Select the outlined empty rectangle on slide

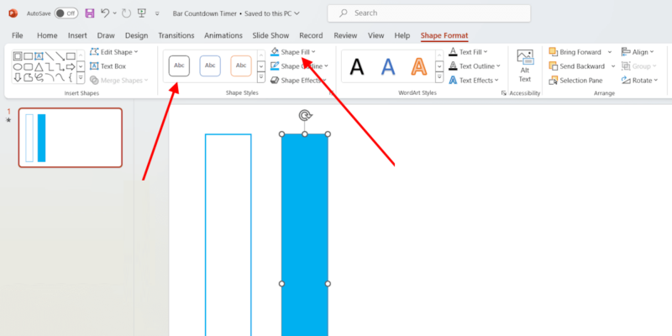click(x=228, y=235)
